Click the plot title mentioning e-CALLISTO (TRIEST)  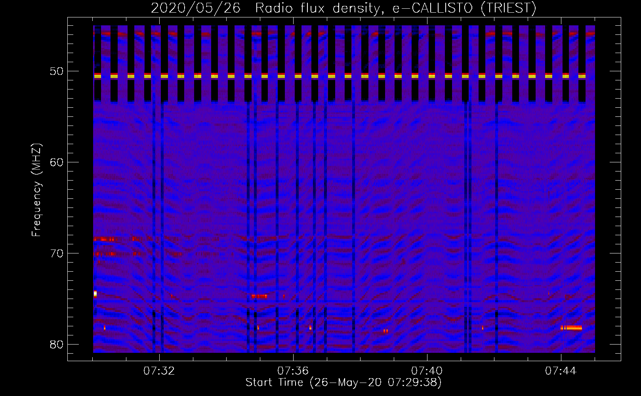pos(343,8)
